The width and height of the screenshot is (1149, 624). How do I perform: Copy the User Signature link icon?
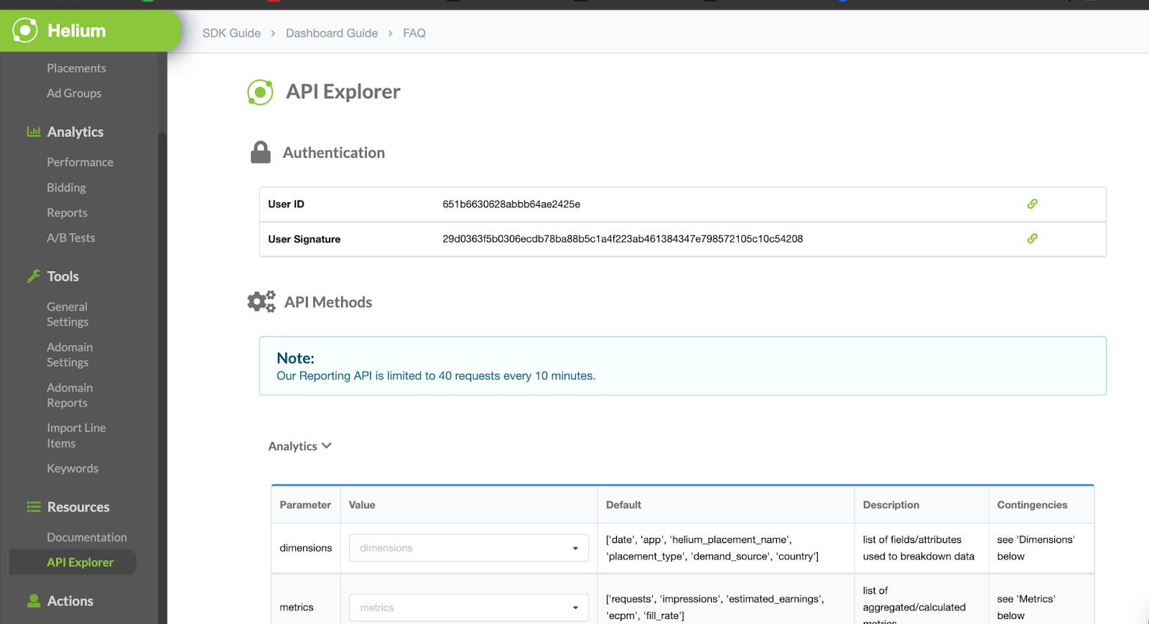coord(1032,238)
